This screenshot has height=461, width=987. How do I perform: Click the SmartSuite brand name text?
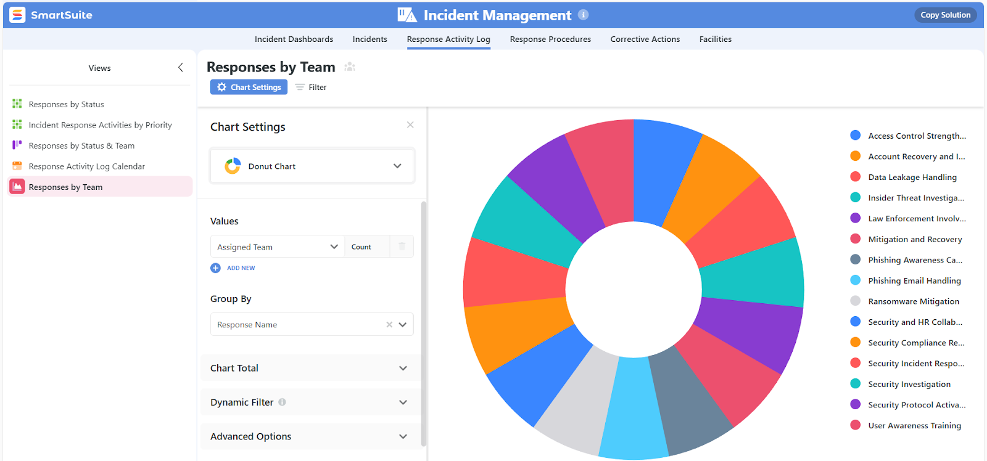(62, 15)
